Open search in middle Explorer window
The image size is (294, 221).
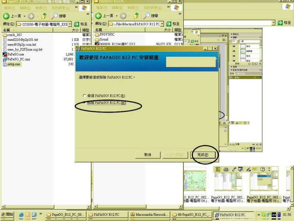click(151, 16)
